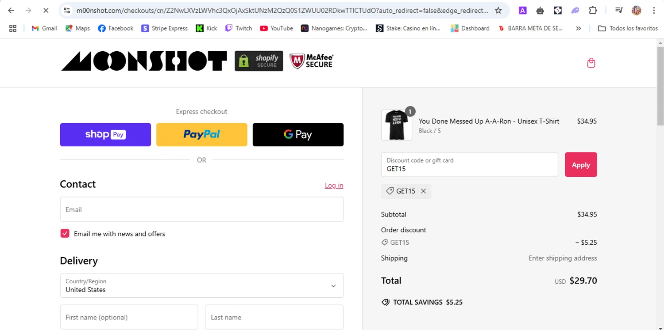Click the TOTAL SAVINGS $5.25 text

click(x=428, y=303)
